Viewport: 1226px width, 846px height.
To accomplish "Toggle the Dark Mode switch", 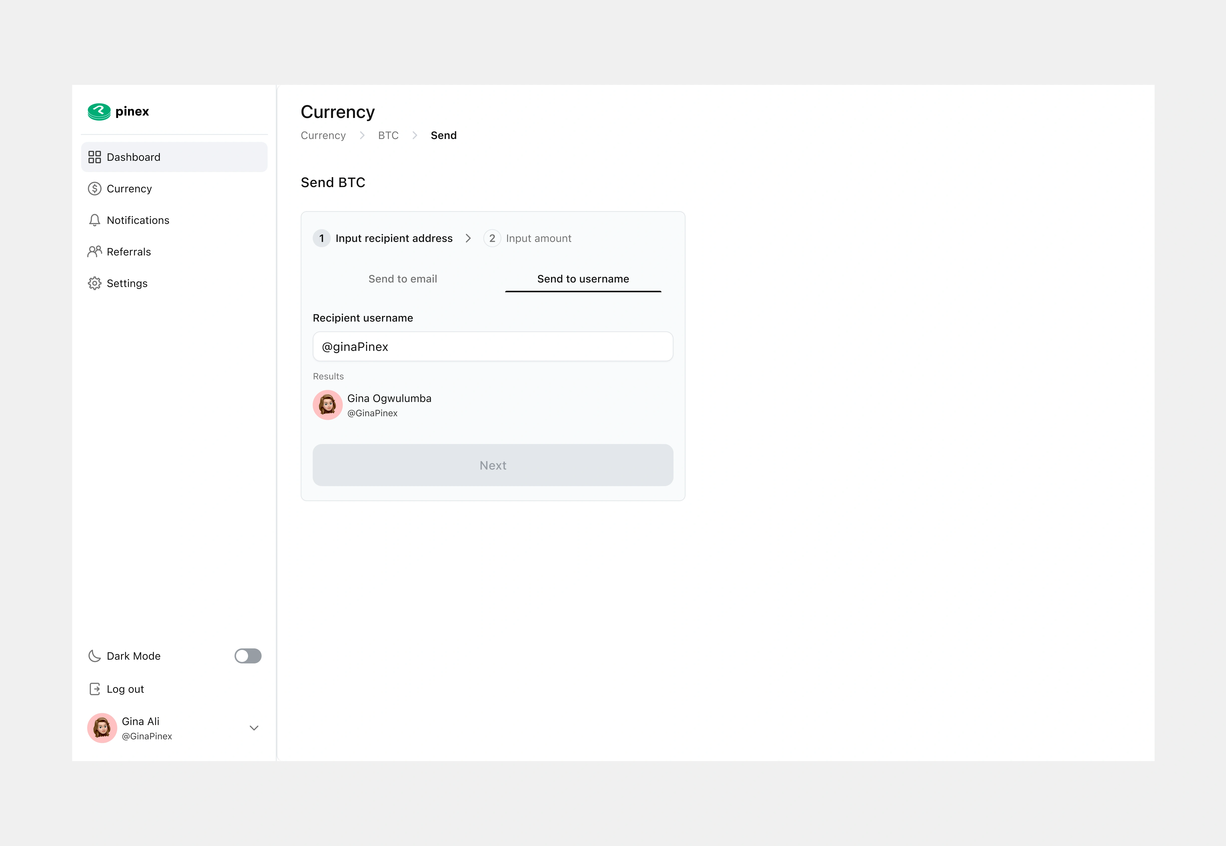I will (x=248, y=656).
